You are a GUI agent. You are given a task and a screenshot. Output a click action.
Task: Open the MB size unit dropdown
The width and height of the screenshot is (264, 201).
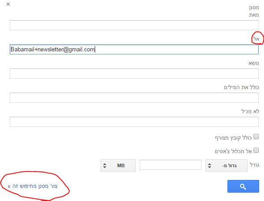click(118, 165)
